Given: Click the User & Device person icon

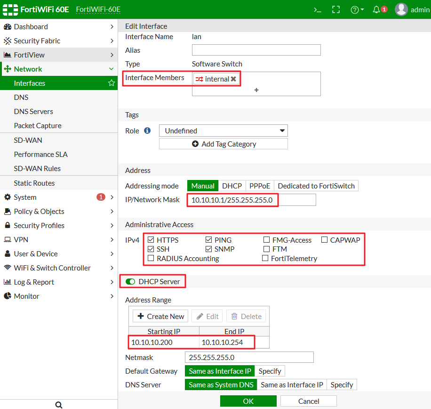Looking at the screenshot, I should coord(8,254).
